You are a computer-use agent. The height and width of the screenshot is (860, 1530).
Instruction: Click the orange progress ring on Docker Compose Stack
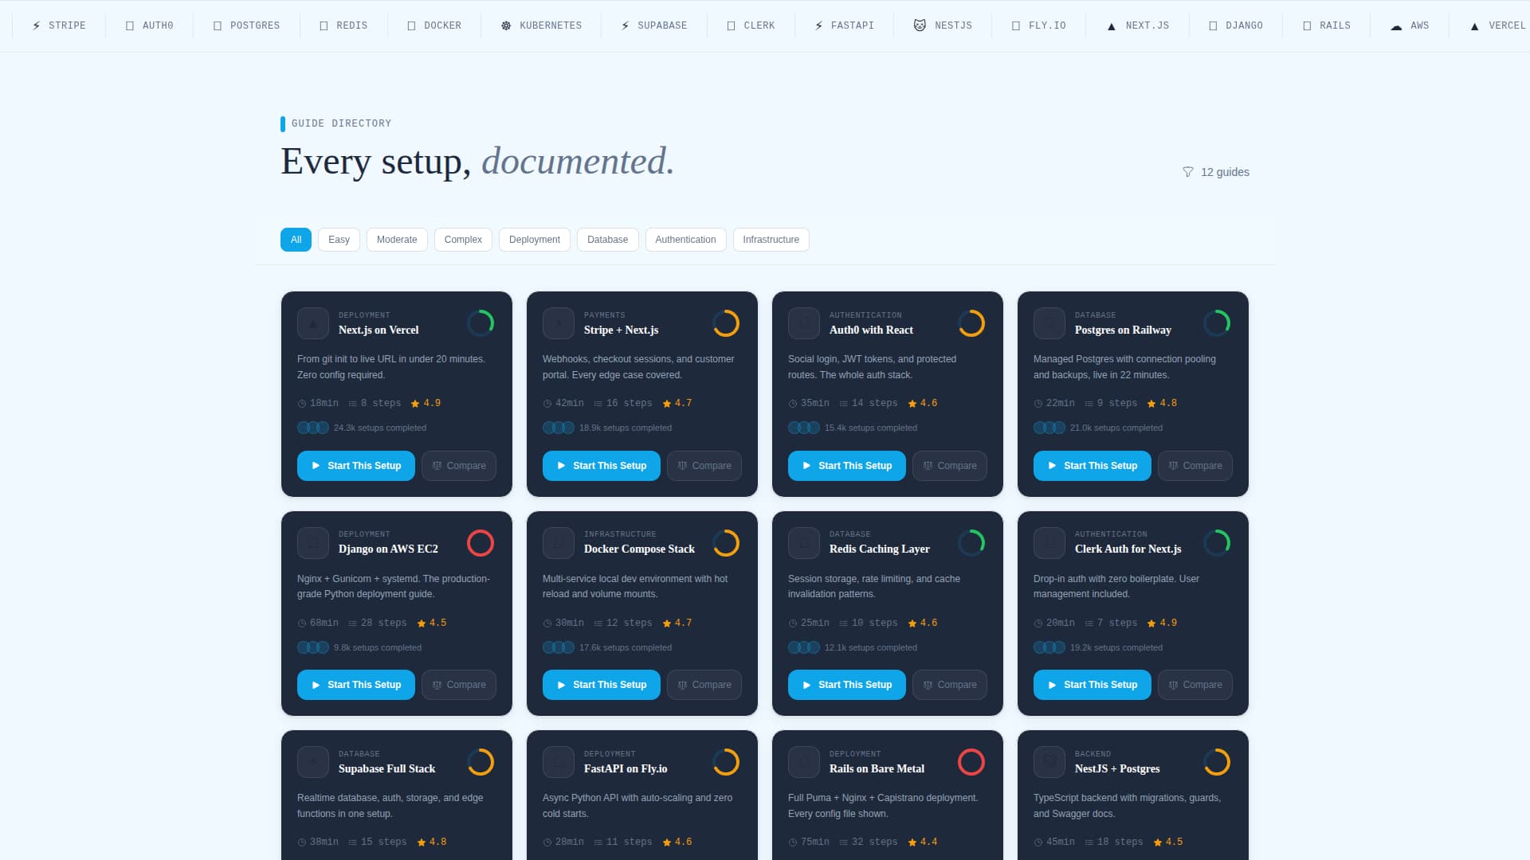click(726, 543)
